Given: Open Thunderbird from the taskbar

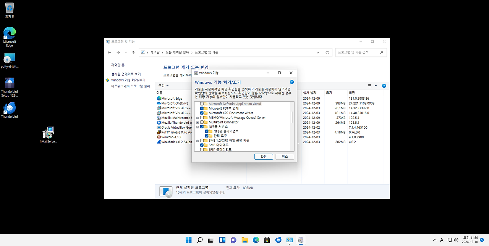Looking at the screenshot, I should [x=279, y=240].
